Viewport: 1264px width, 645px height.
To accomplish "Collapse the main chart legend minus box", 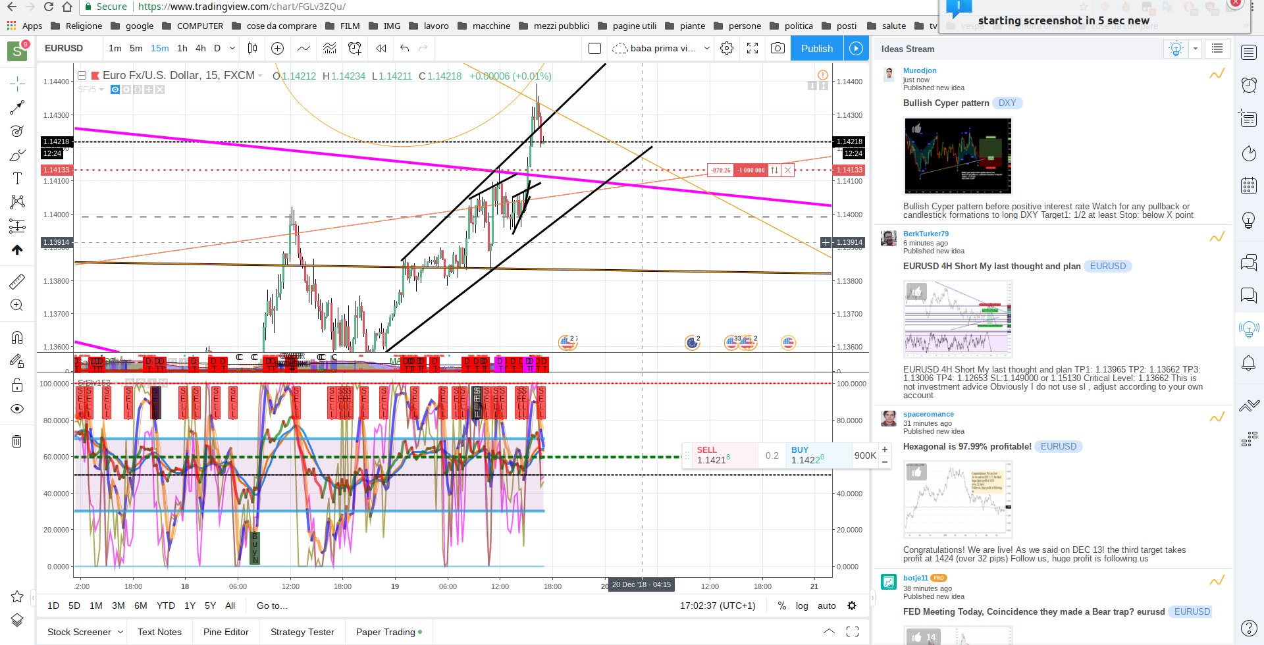I will pyautogui.click(x=82, y=76).
